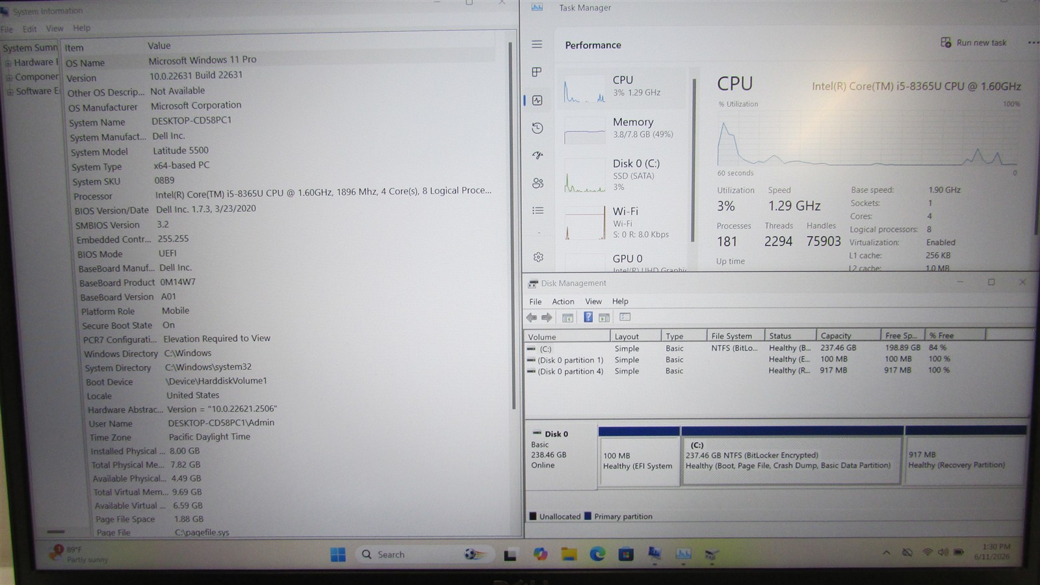
Task: Open Edit menu in System Information
Action: pos(29,29)
